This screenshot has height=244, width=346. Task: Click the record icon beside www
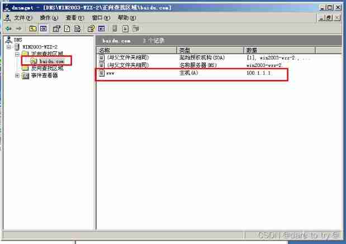click(102, 73)
